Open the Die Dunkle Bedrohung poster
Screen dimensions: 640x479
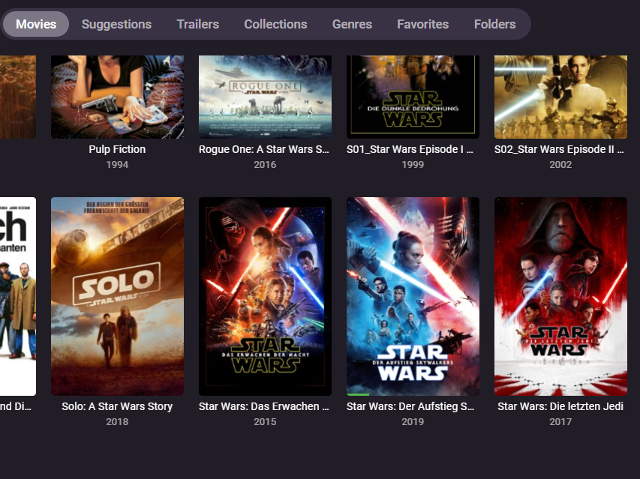pos(413,97)
